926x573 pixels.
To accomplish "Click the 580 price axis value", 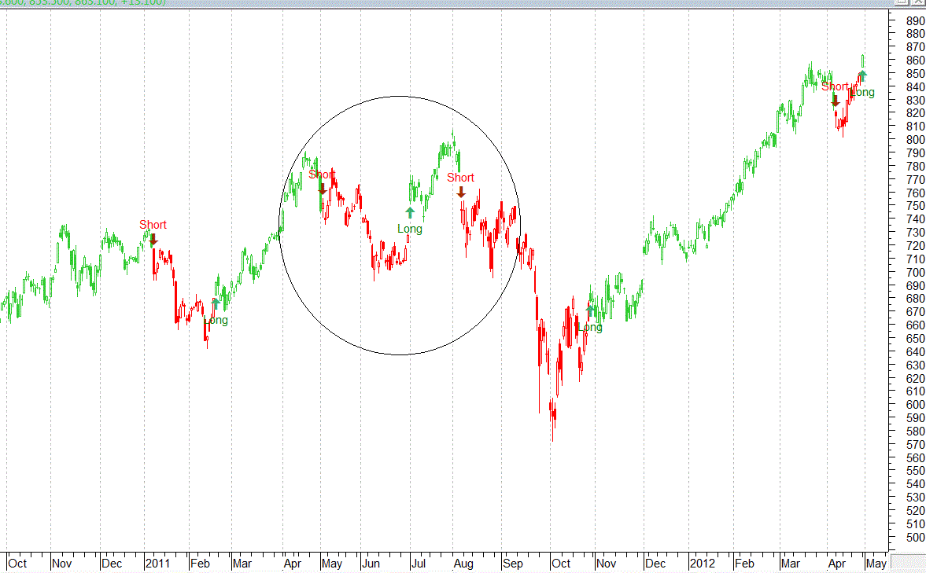I will [x=915, y=432].
